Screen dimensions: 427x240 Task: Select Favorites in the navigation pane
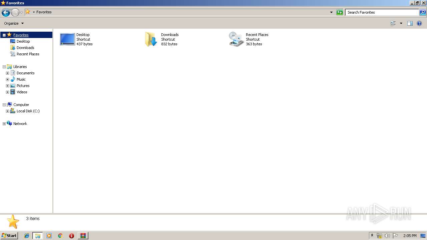coord(21,35)
